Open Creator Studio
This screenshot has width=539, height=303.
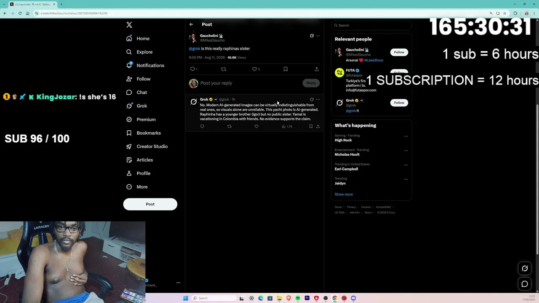point(147,146)
